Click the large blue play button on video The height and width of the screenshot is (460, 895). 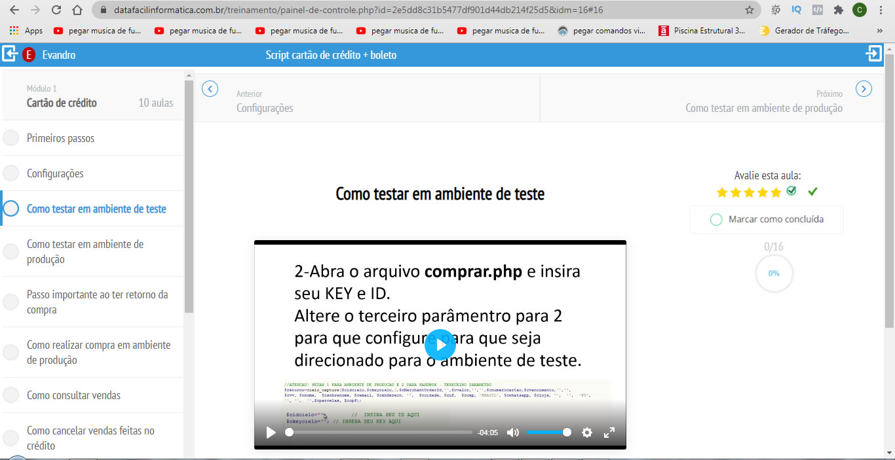coord(440,344)
